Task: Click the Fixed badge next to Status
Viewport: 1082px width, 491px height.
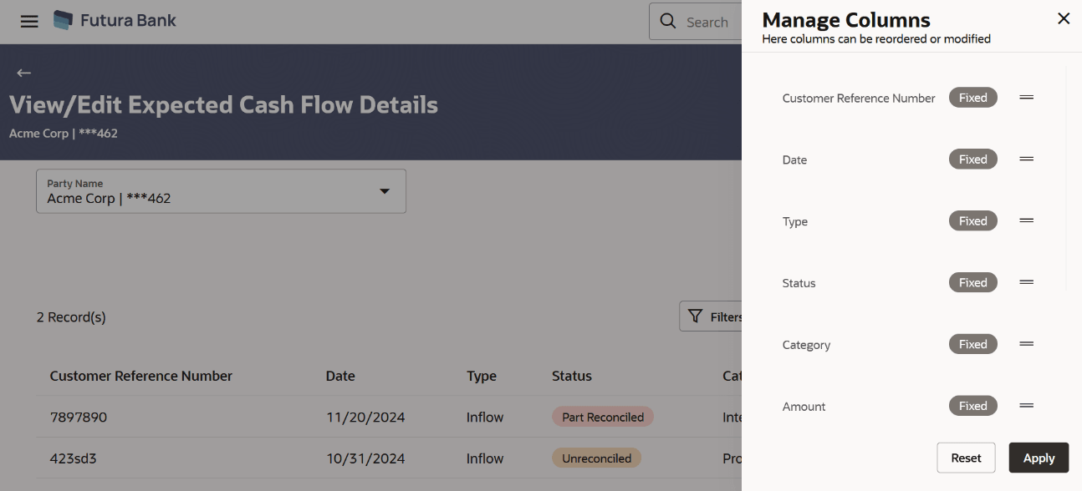Action: pos(972,283)
